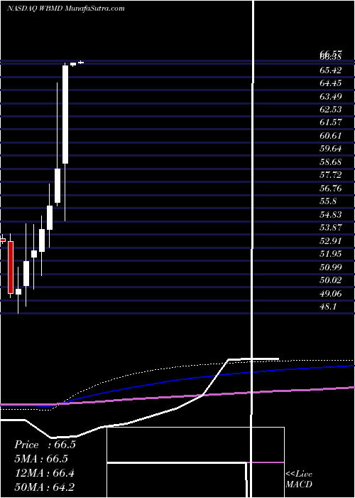355x498 pixels.
Task: Select the 61.57 price axis label
Action: click(x=331, y=123)
